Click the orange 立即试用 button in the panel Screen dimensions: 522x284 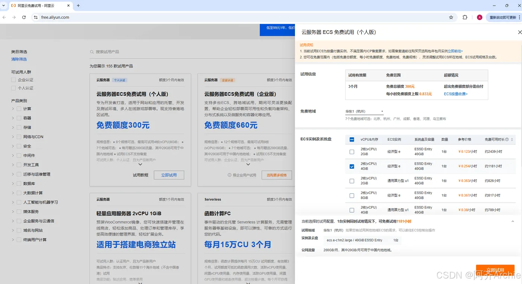tap(495, 271)
